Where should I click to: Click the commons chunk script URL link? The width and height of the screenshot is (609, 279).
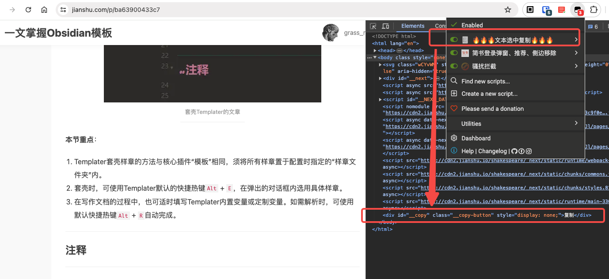click(x=514, y=174)
